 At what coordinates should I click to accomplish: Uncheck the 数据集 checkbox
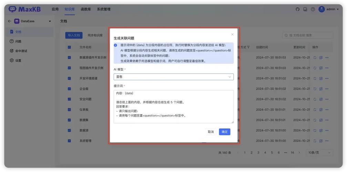point(69,120)
